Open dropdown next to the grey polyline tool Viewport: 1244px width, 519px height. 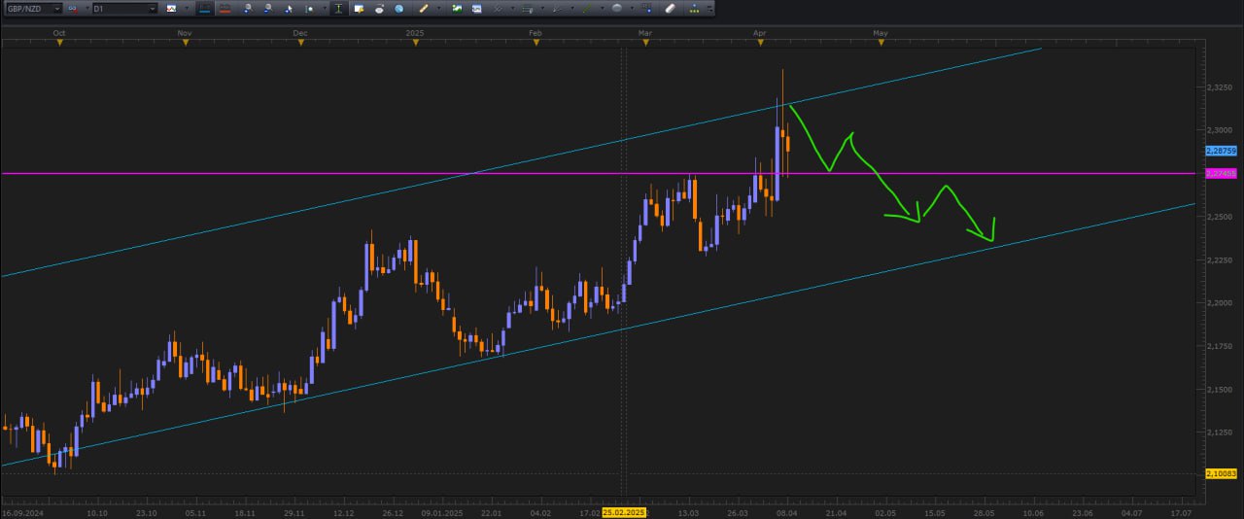[572, 9]
